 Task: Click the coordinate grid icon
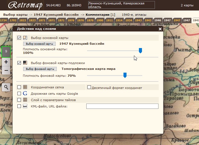(x=25, y=87)
